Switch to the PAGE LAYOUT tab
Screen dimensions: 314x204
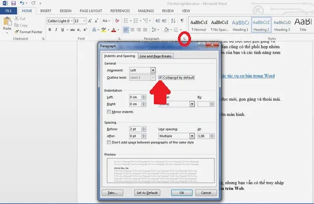point(91,11)
